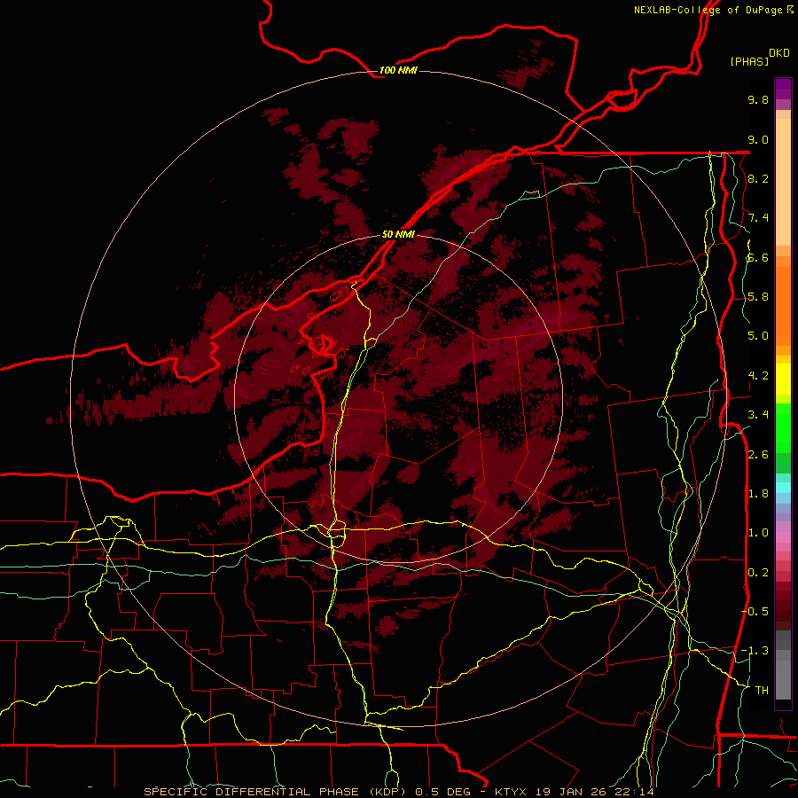Click the yellow band of the color scale
The width and height of the screenshot is (798, 798).
783,379
